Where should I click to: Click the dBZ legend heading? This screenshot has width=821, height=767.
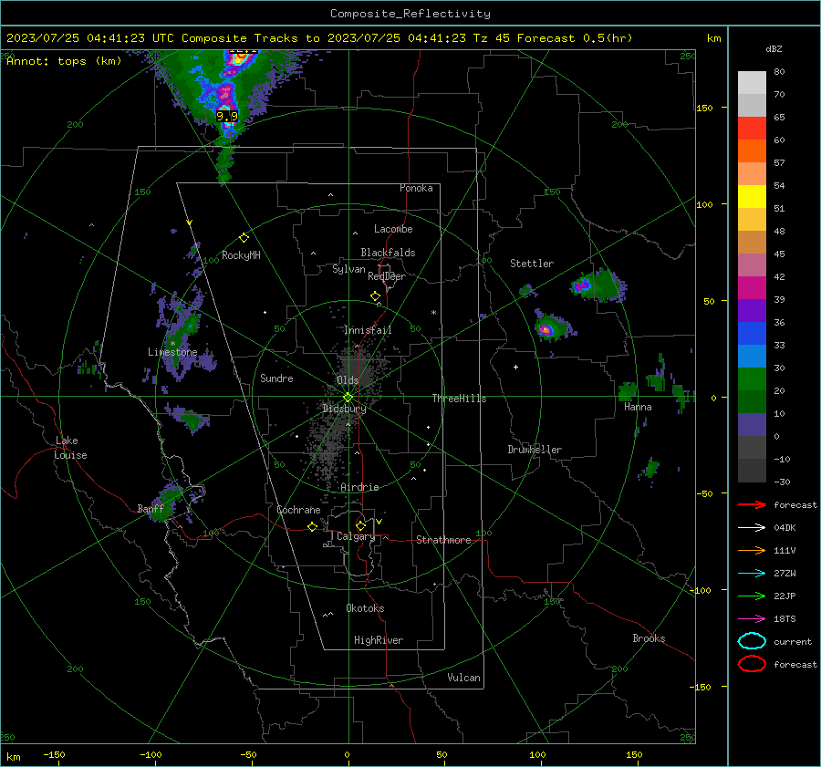click(x=774, y=48)
